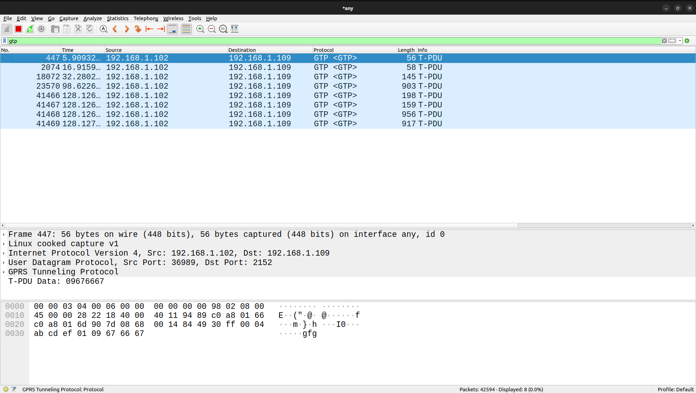Go forward in packet history
The height and width of the screenshot is (393, 696).
[127, 29]
